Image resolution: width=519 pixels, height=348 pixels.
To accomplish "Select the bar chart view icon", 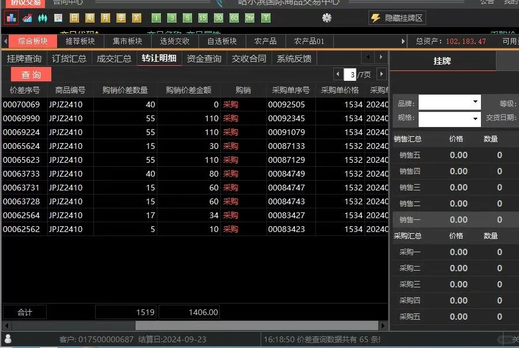I will point(10,18).
